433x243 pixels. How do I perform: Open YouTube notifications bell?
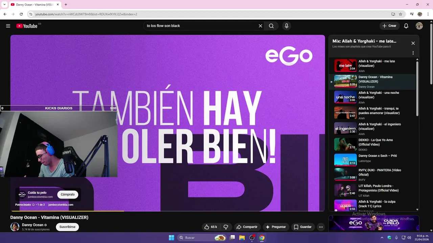coord(406,26)
